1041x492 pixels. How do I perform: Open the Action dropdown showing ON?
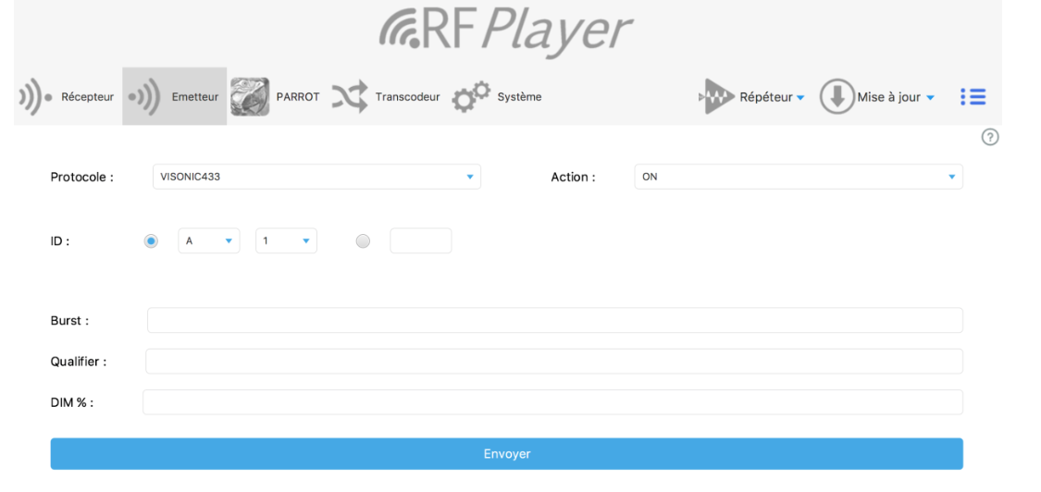[799, 177]
